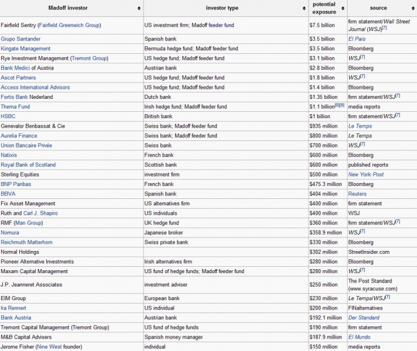The image size is (417, 351).
Task: Select the 'Maxam Capital Management' cell
Action: click(x=71, y=271)
